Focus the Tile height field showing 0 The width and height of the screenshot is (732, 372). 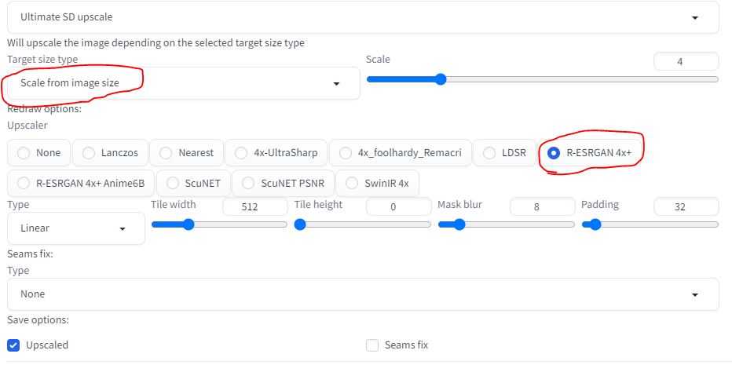[x=399, y=206]
